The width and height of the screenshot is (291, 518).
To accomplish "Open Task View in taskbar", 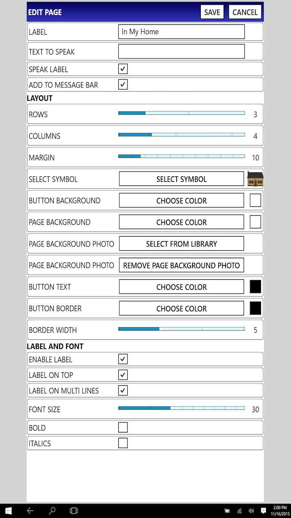I will tap(74, 510).
